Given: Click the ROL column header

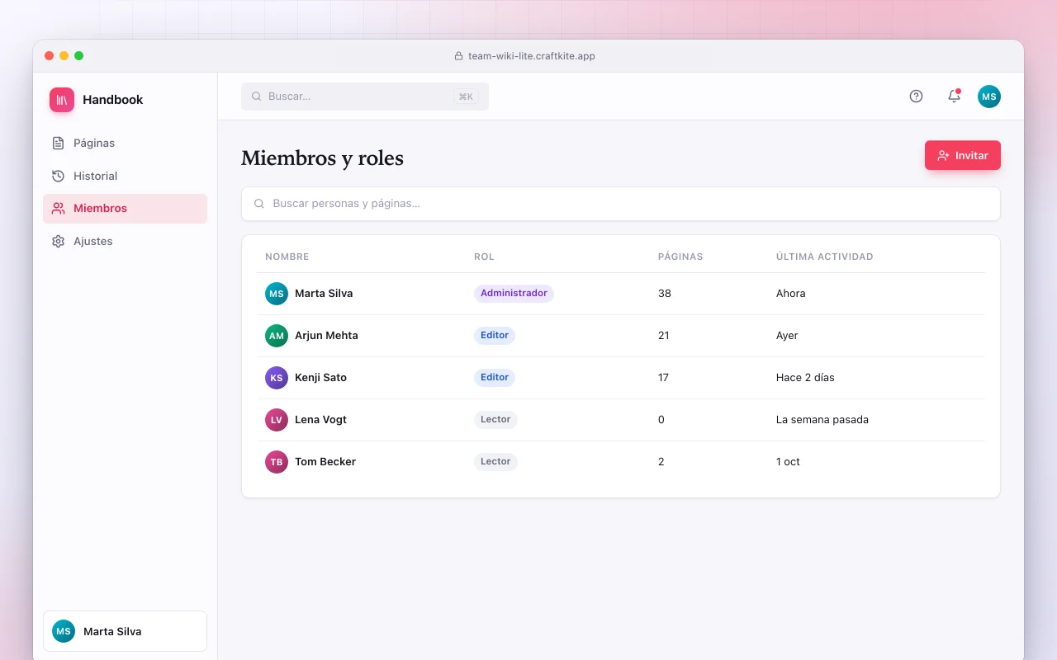Looking at the screenshot, I should [x=484, y=257].
